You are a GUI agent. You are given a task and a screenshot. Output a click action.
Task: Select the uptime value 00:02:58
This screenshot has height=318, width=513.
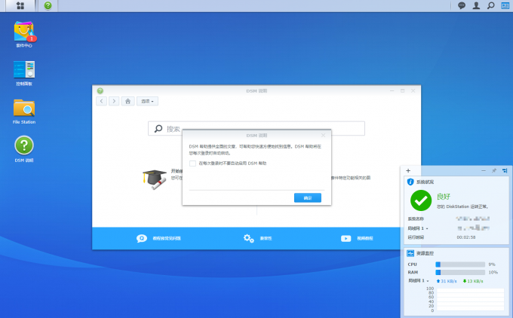click(466, 237)
